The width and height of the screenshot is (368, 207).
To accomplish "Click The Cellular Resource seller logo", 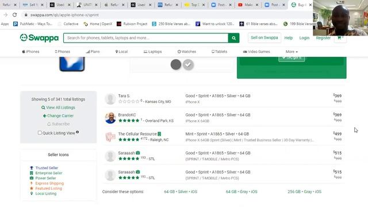I will 110,137.
